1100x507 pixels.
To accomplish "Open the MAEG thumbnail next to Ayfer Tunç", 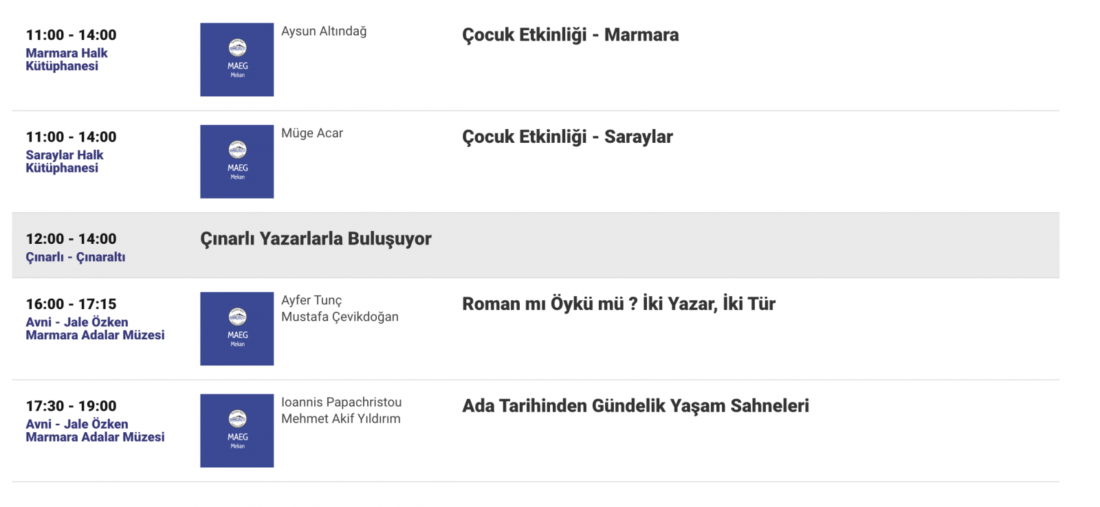I will point(236,329).
